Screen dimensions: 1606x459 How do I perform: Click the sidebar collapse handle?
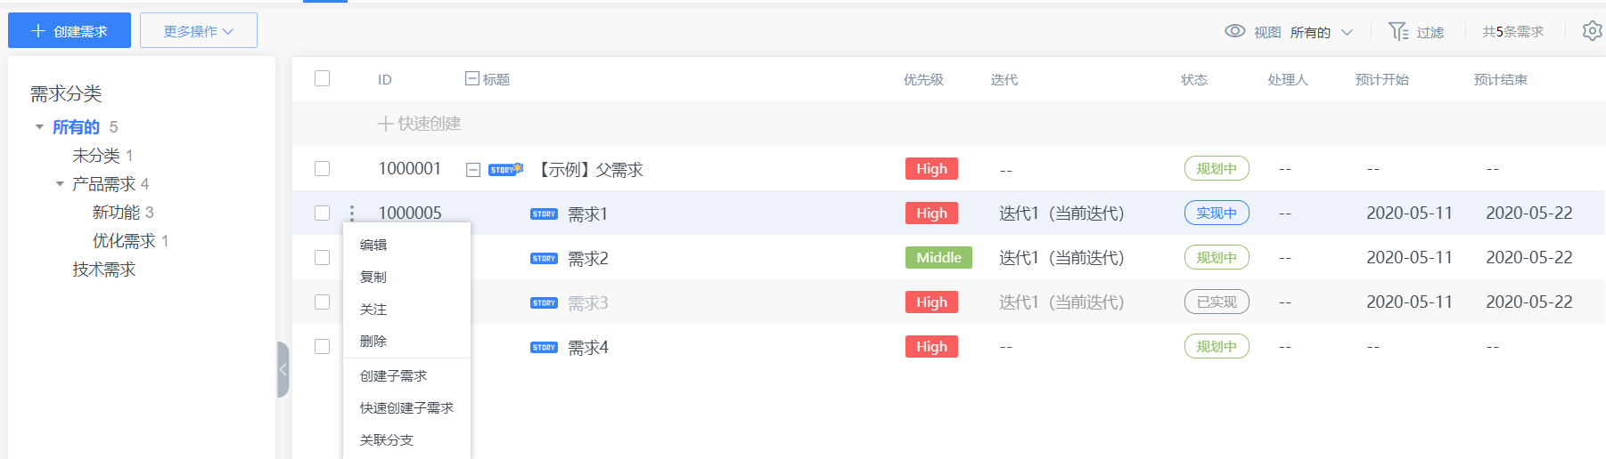(x=283, y=369)
